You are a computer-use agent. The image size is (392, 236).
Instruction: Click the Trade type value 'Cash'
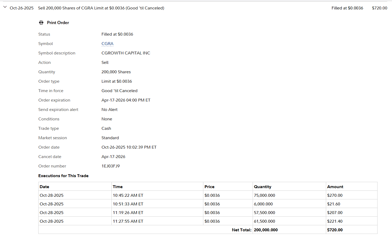tap(106, 128)
